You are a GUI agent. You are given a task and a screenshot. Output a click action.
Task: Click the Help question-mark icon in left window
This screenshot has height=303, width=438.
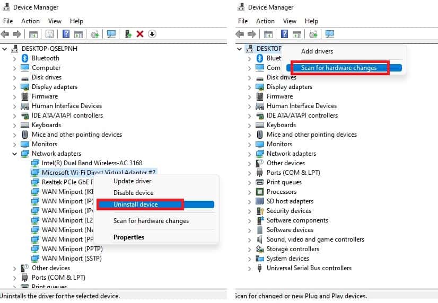(66, 34)
